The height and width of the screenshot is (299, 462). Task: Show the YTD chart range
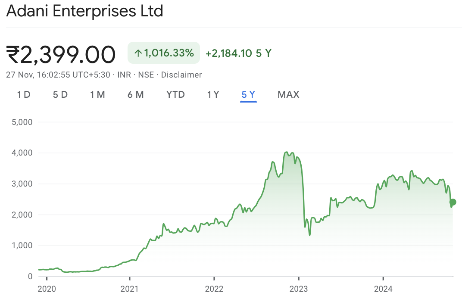pos(175,95)
